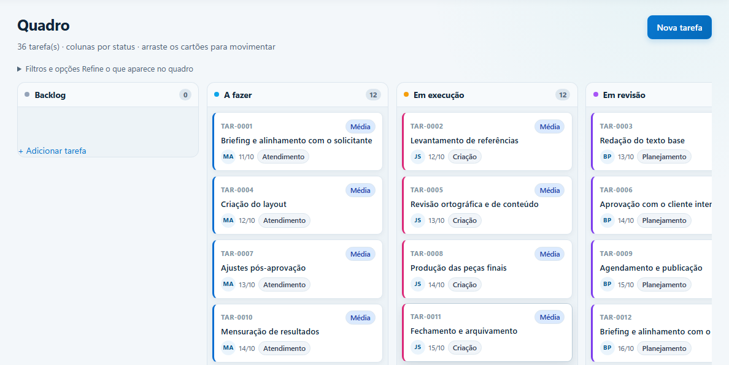Open the Produção das peças finais card

487,269
